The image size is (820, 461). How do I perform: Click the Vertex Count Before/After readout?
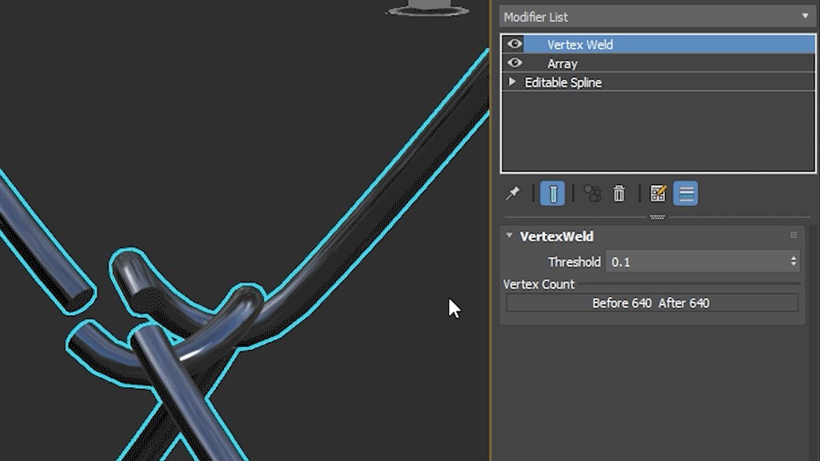pos(651,302)
